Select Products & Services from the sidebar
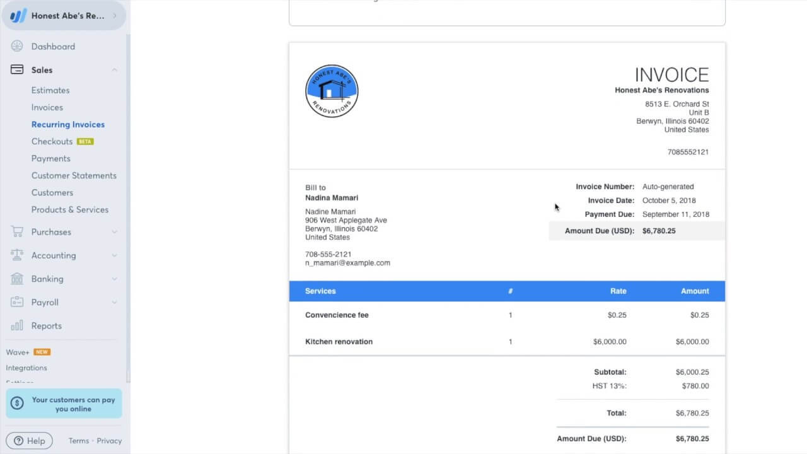 click(70, 209)
